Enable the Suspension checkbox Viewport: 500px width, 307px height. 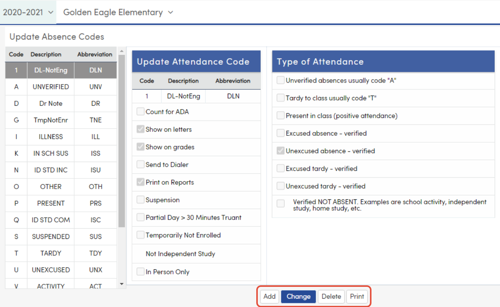click(140, 200)
